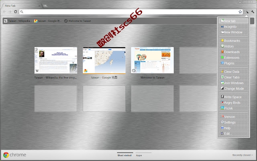Click 'Welcome to Taiwan' thumbnail caption
The image size is (257, 161).
[152, 78]
